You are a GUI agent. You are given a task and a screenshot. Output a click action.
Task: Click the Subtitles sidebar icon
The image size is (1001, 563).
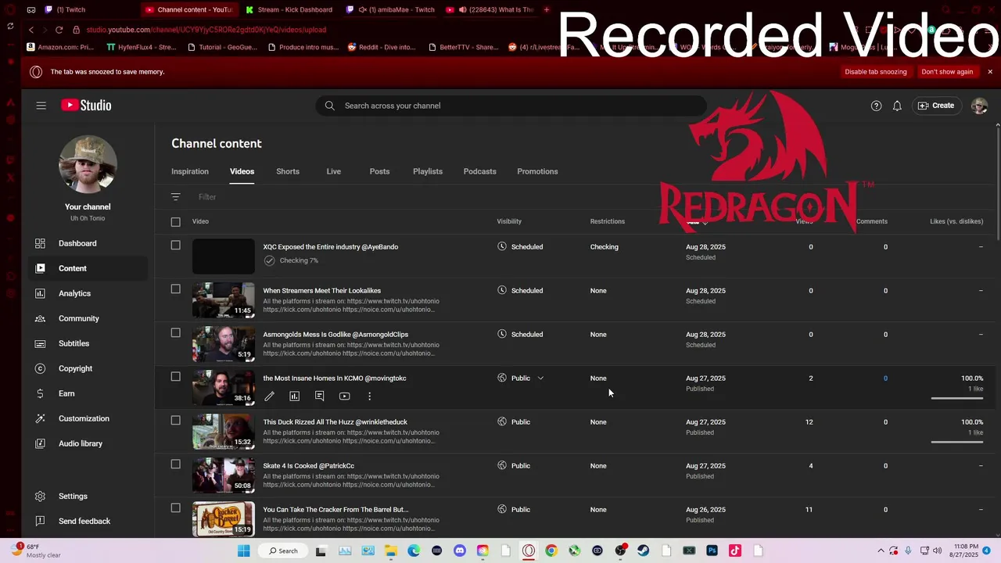[x=41, y=343]
